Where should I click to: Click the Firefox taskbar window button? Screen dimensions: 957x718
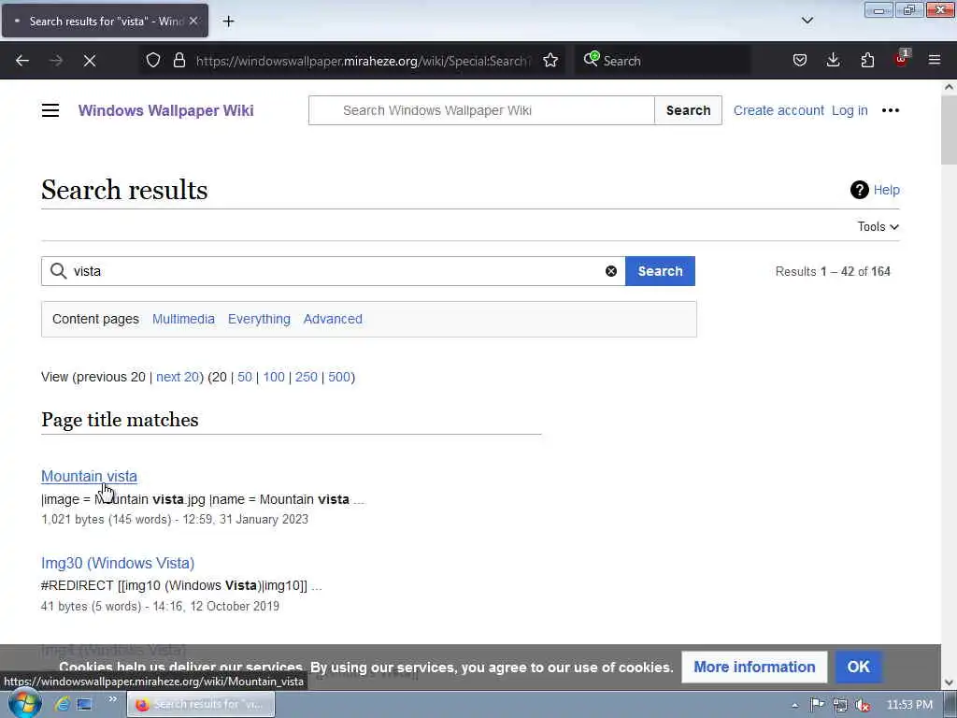tap(201, 704)
